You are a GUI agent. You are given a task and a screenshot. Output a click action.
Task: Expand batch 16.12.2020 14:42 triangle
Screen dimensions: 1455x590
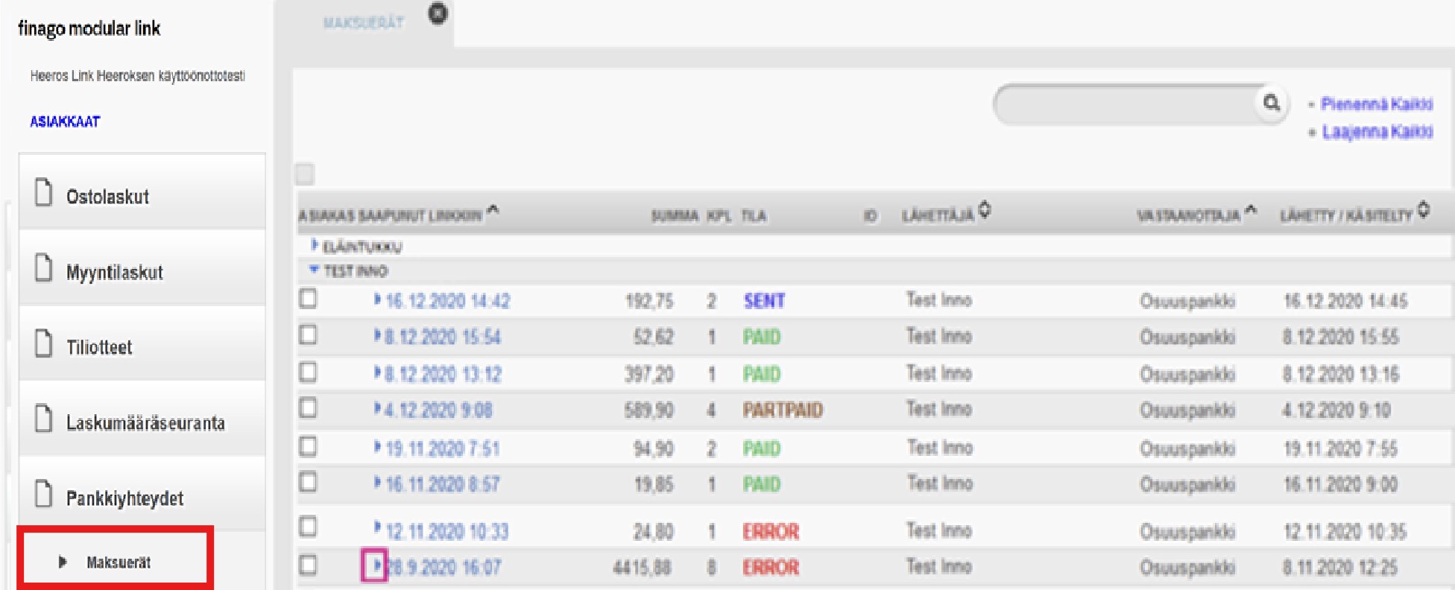pyautogui.click(x=378, y=299)
